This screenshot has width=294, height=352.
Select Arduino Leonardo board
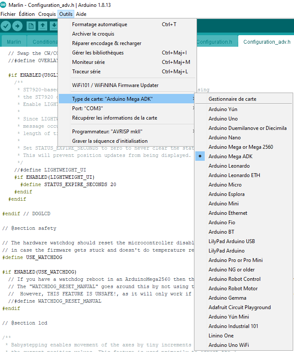click(244, 166)
